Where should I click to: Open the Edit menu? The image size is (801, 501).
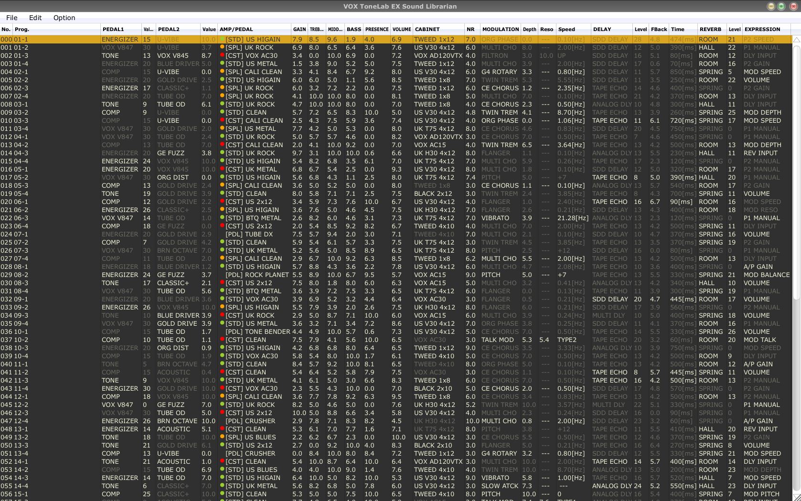pyautogui.click(x=35, y=18)
